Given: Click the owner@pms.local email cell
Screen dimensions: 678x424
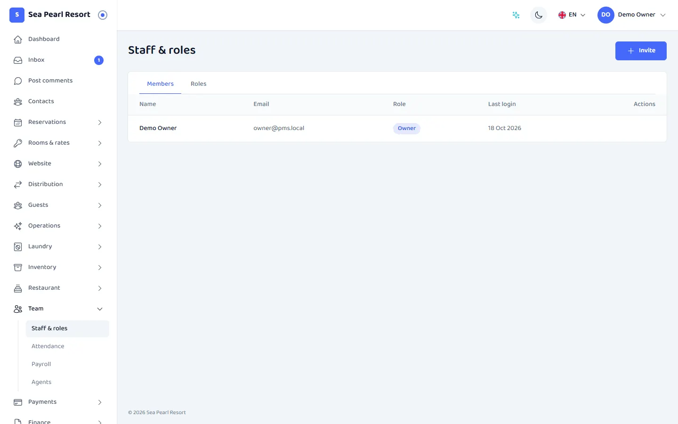Looking at the screenshot, I should pyautogui.click(x=279, y=128).
